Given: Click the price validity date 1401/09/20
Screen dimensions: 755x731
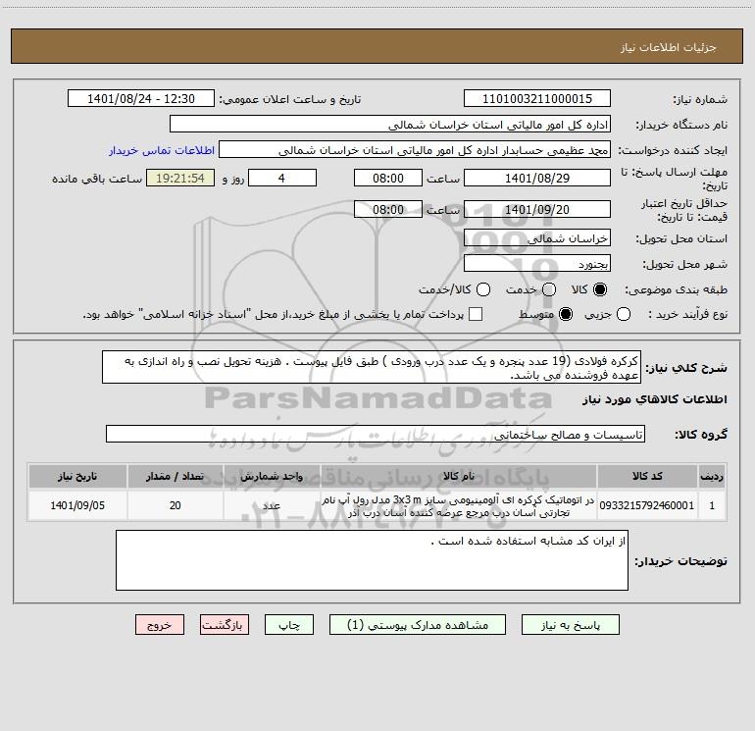Looking at the screenshot, I should (x=537, y=210).
